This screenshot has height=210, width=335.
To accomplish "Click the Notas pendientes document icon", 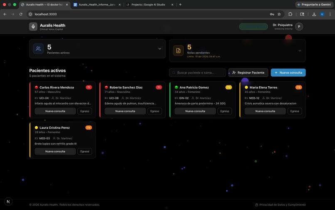I will click(x=178, y=51).
